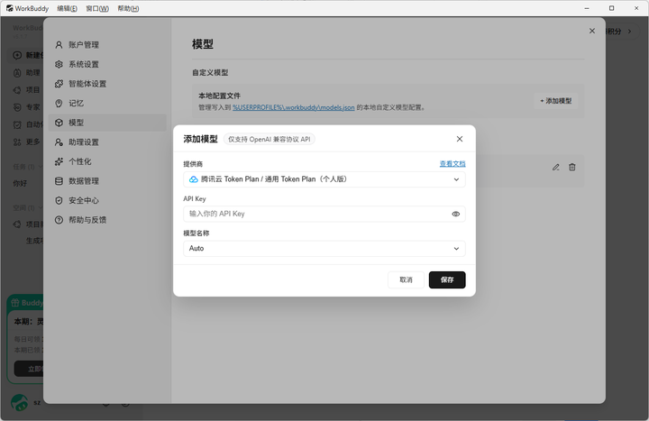Open 智能体设置 in settings sidebar
This screenshot has width=649, height=421.
pos(107,84)
